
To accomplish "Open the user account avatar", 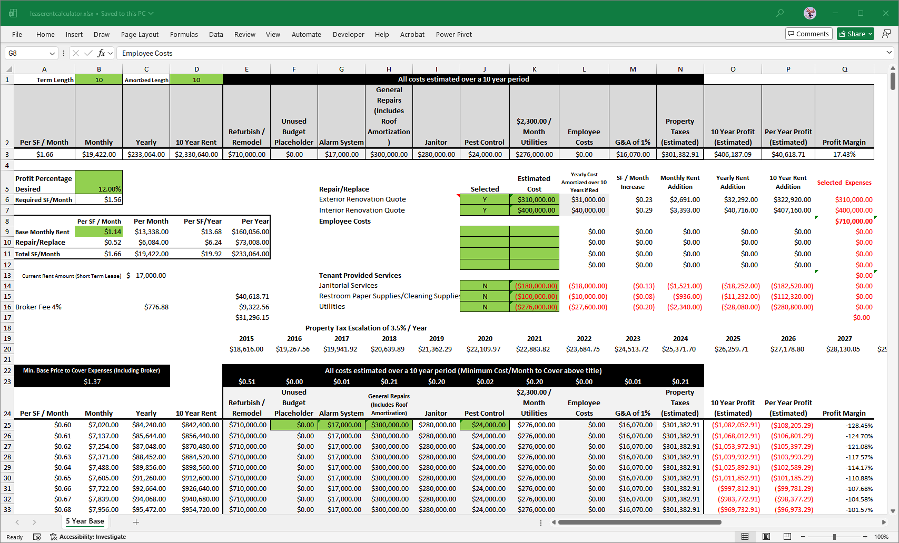I will click(810, 13).
